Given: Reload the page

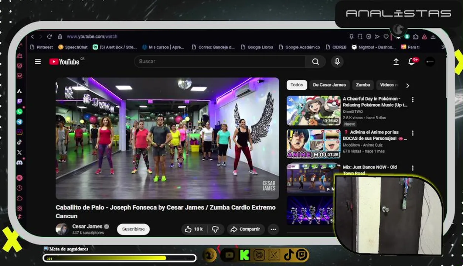Looking at the screenshot, I should click(50, 37).
